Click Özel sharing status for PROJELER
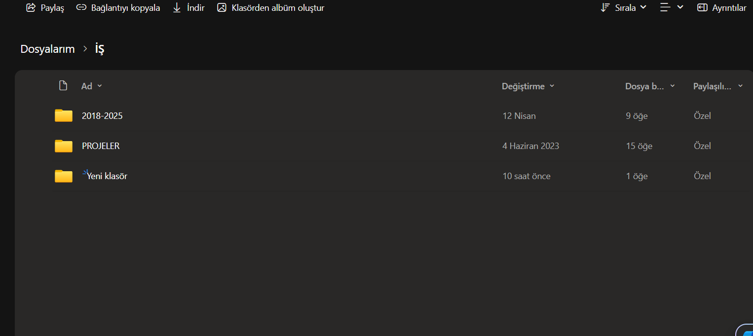This screenshot has width=753, height=336. coord(702,146)
